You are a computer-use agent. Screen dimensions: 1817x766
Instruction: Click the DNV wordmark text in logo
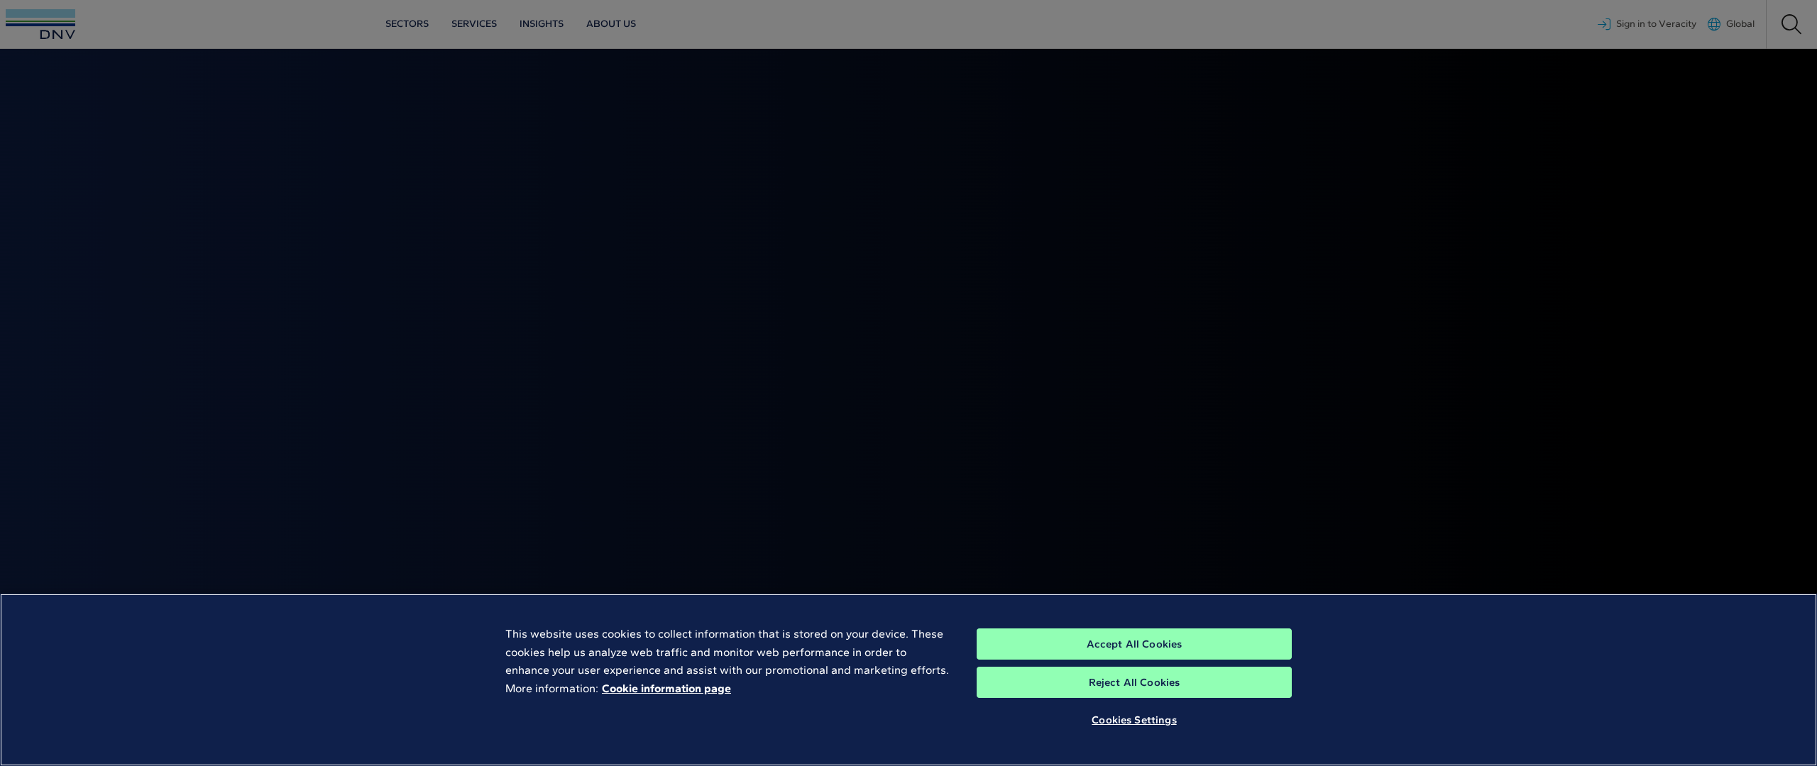[57, 34]
